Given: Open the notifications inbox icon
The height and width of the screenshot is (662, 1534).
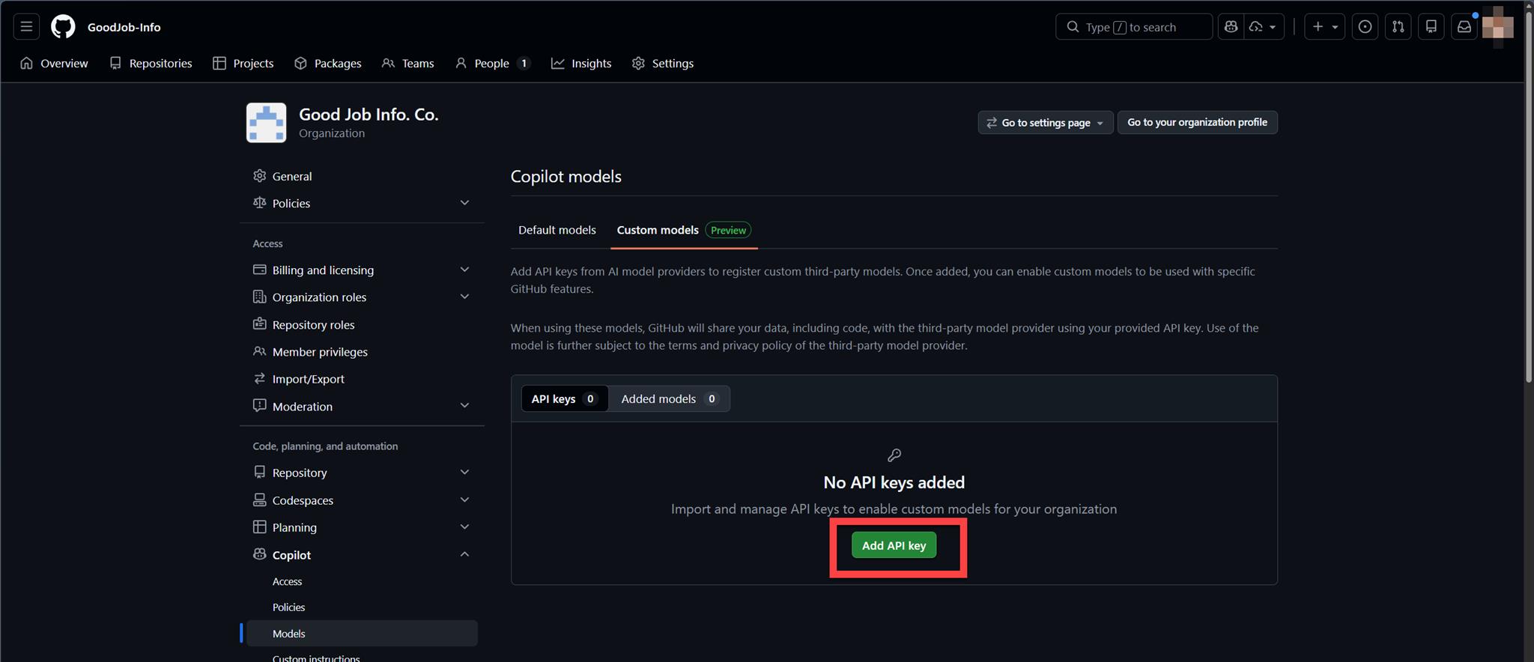Looking at the screenshot, I should click(x=1464, y=27).
